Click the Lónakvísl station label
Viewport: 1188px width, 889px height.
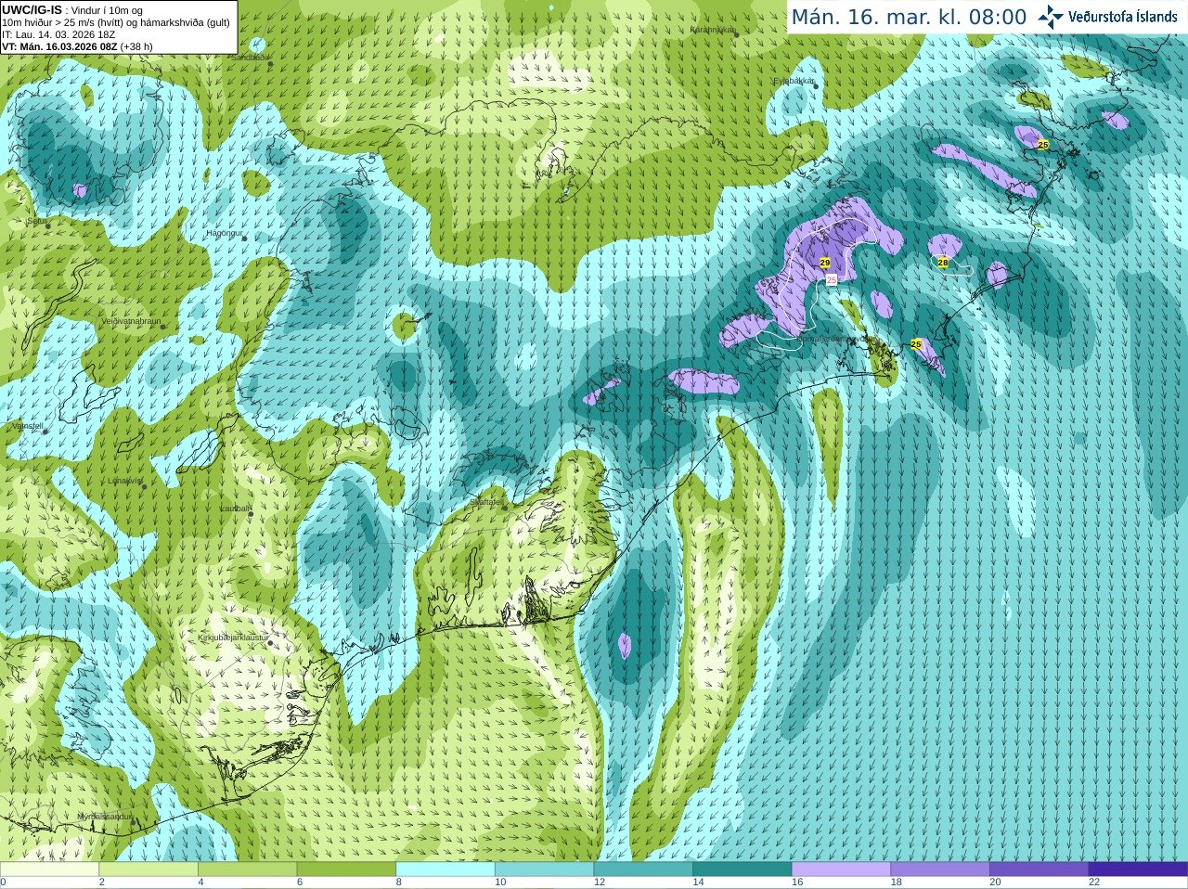(x=125, y=481)
